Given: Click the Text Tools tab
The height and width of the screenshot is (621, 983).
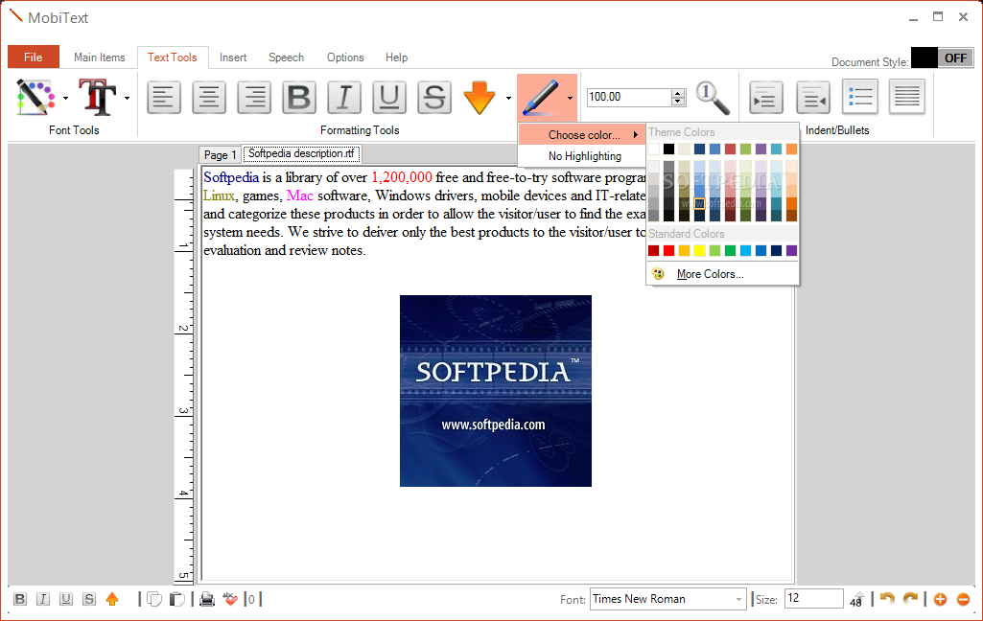Looking at the screenshot, I should click(x=173, y=57).
